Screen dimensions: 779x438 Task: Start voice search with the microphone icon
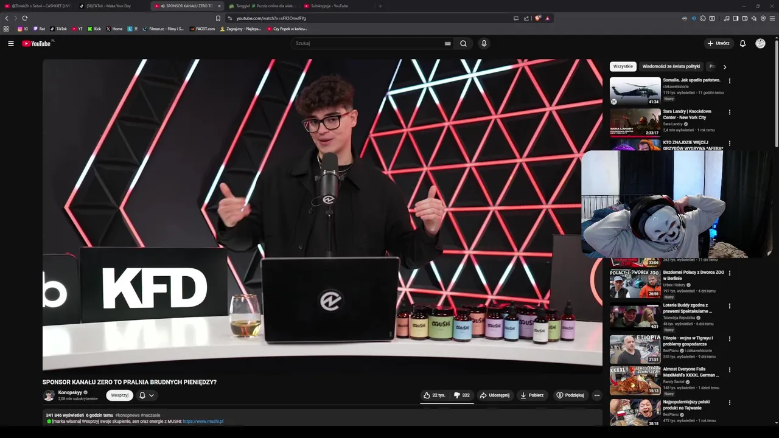pos(484,43)
